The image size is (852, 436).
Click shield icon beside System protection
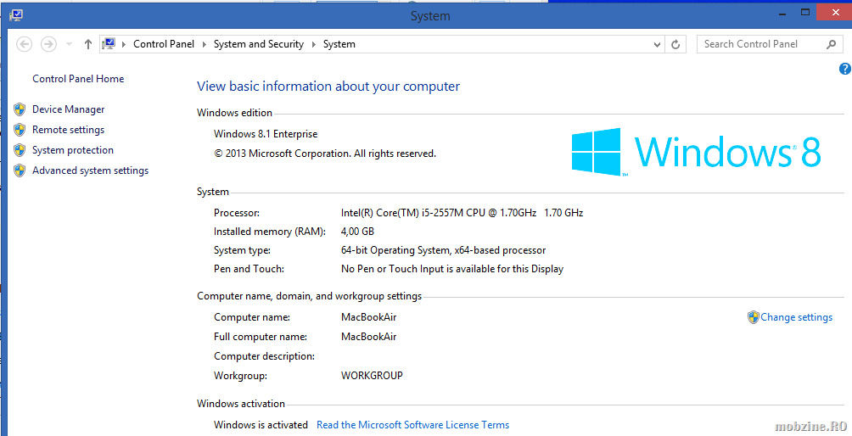point(20,150)
